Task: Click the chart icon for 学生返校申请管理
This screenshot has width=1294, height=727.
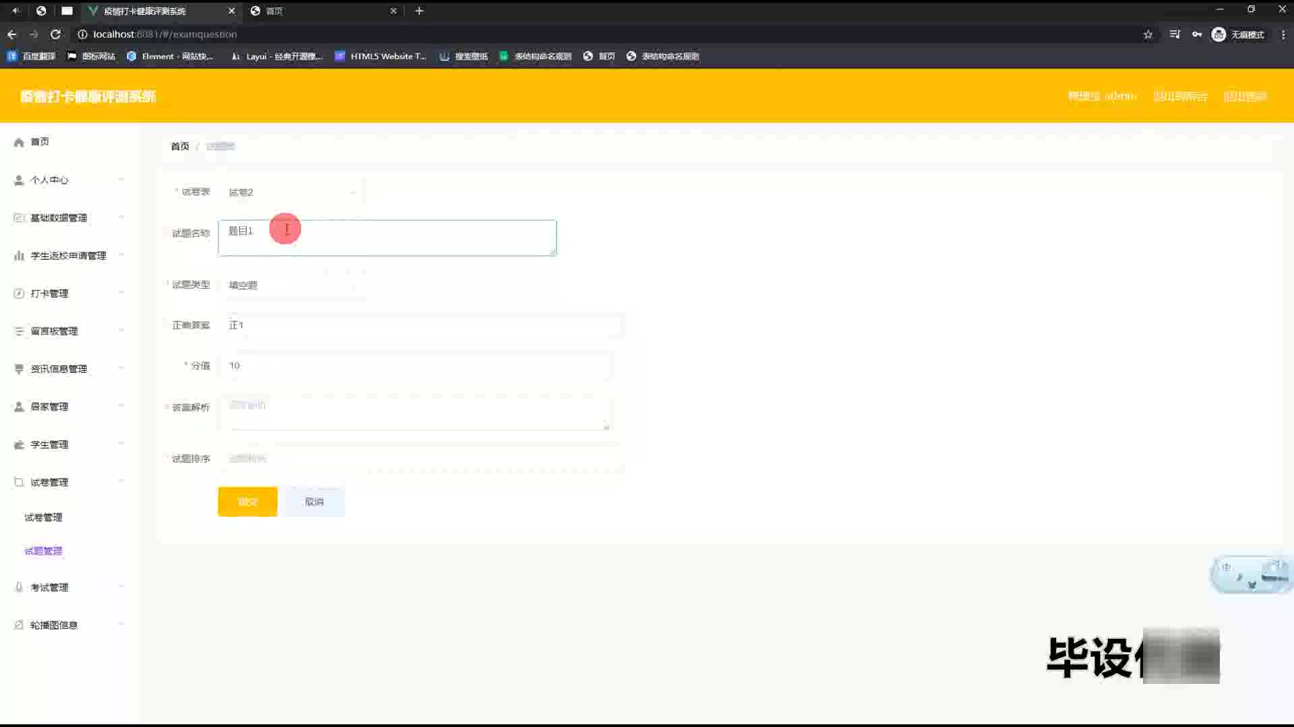Action: [19, 256]
